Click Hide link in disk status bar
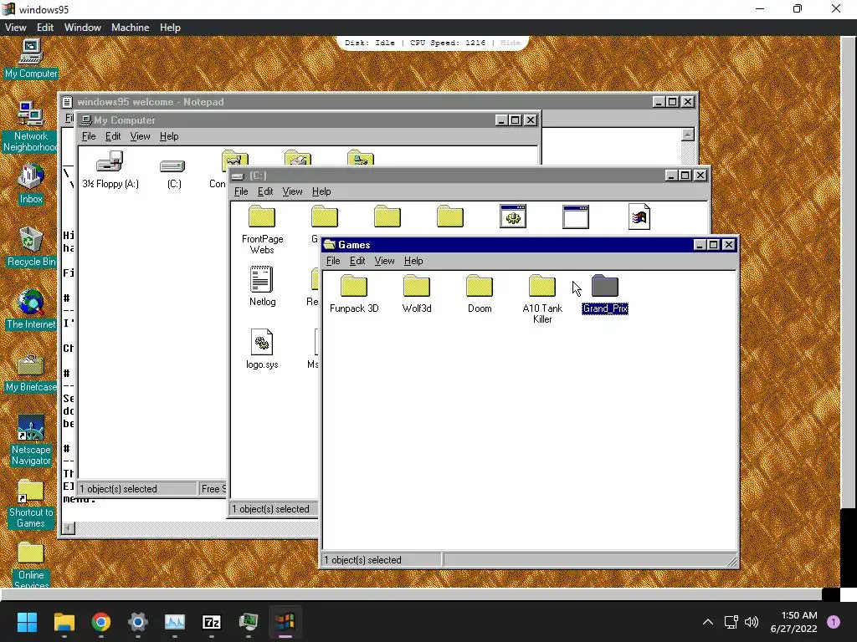 (511, 43)
